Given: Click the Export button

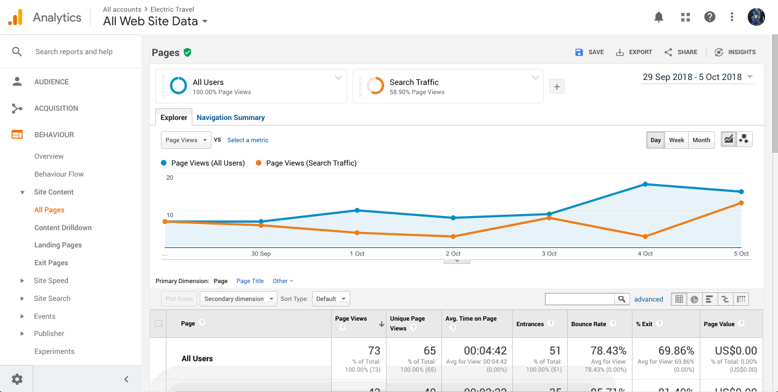Looking at the screenshot, I should click(634, 52).
